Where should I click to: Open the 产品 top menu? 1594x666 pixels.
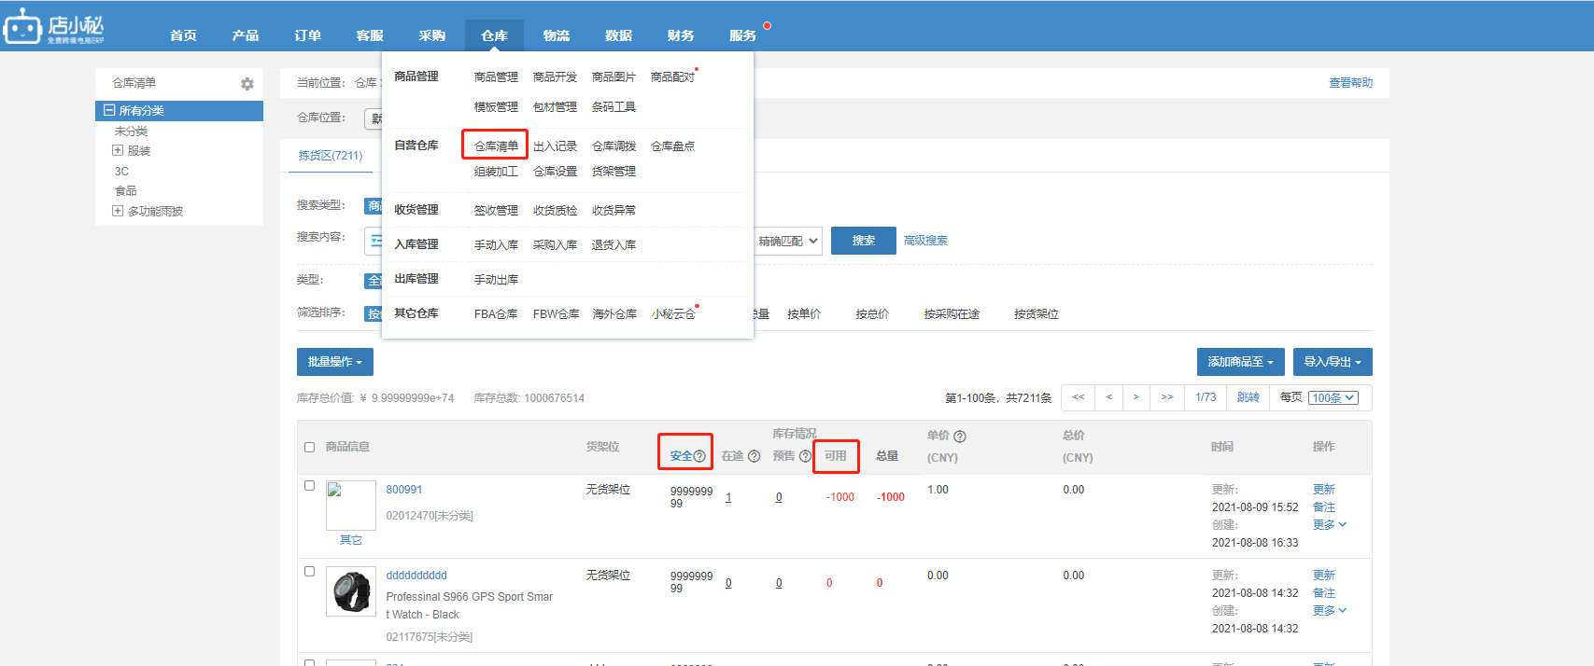[x=246, y=35]
